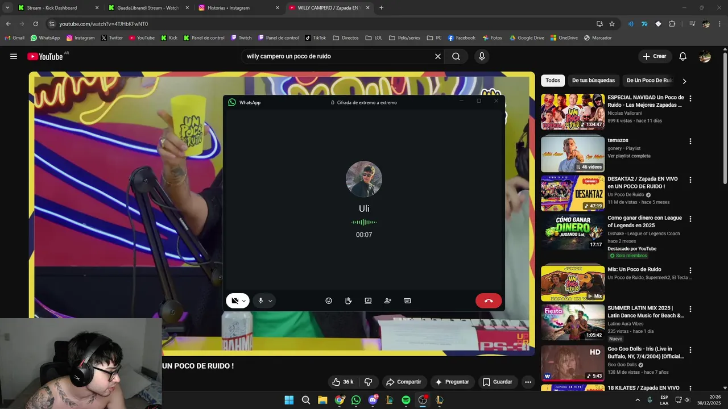This screenshot has height=409, width=728.
Task: Open options for temazos playlist
Action: (x=690, y=141)
